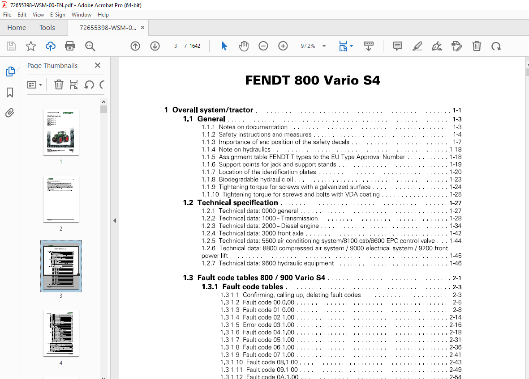
Task: Open the File menu
Action: [x=7, y=15]
